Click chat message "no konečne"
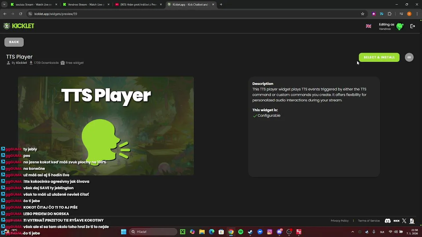This screenshot has height=237, width=422. point(34,169)
